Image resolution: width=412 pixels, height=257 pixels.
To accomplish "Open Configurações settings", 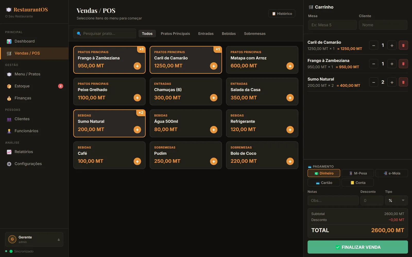I will click(x=34, y=164).
